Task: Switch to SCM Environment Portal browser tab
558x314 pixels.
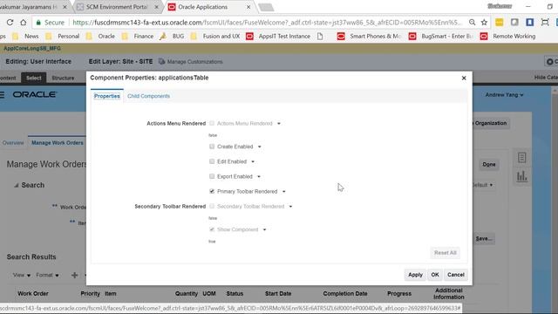Action: 118,7
